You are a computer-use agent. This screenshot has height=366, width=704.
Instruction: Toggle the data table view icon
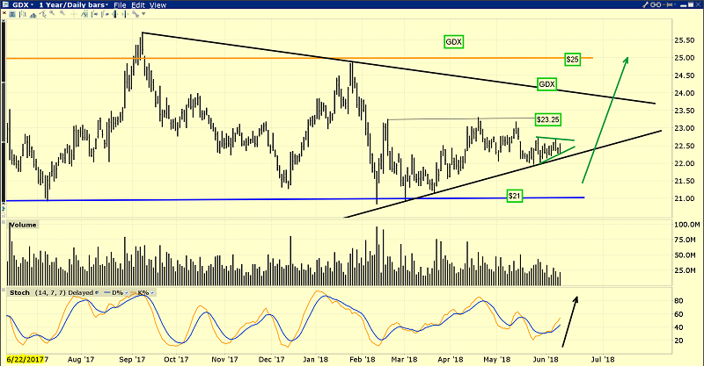[12, 14]
